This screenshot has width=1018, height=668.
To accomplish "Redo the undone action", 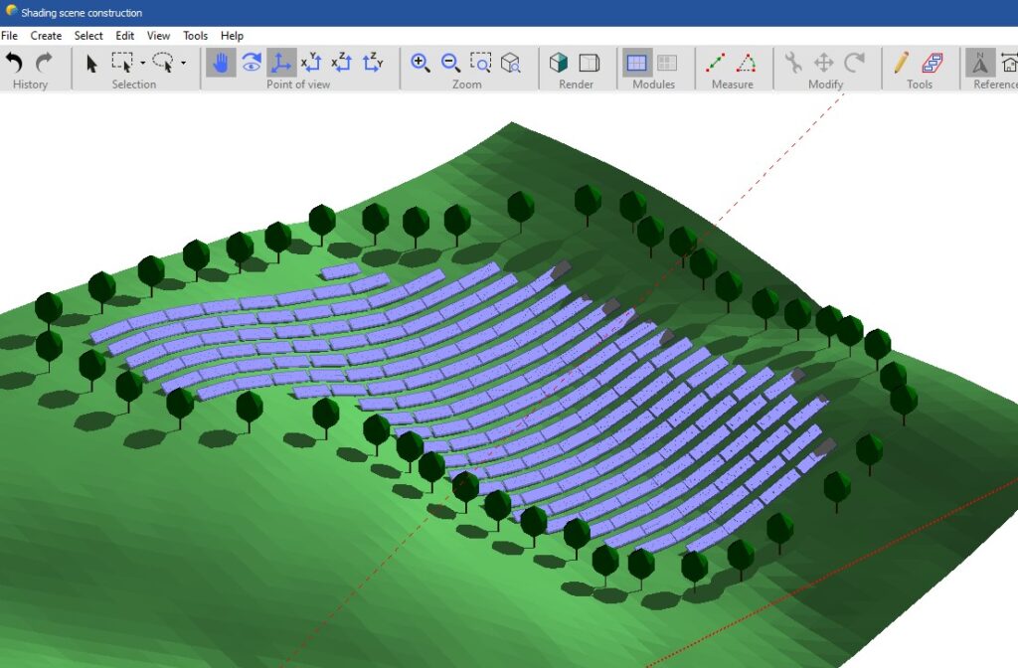I will [43, 64].
